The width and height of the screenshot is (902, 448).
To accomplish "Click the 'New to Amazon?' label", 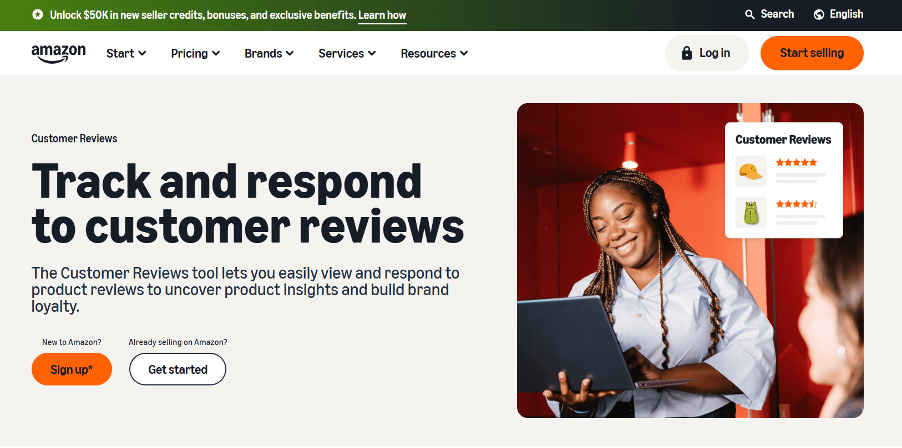I will (x=72, y=342).
